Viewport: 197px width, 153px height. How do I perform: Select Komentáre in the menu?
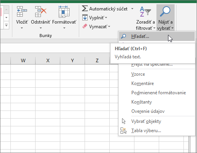click(157, 83)
